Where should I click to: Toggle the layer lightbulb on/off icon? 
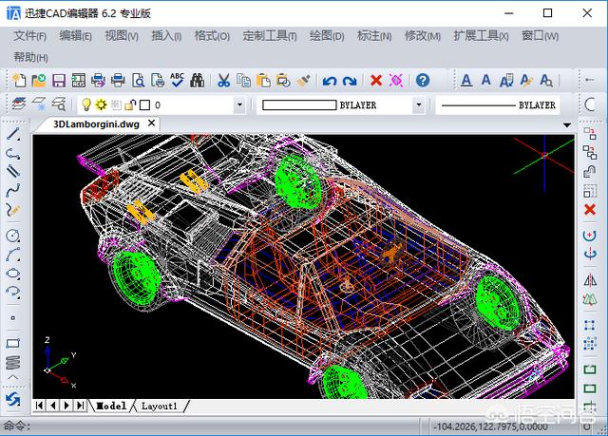85,105
